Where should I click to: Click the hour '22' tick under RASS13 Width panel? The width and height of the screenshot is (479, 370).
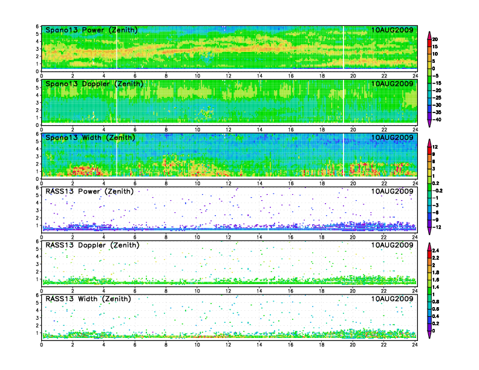click(384, 345)
